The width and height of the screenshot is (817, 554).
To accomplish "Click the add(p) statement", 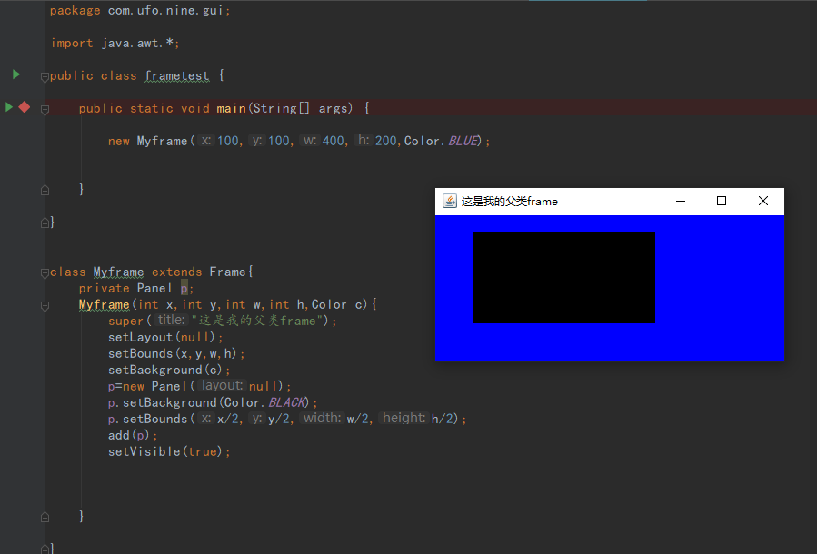I will click(x=133, y=435).
